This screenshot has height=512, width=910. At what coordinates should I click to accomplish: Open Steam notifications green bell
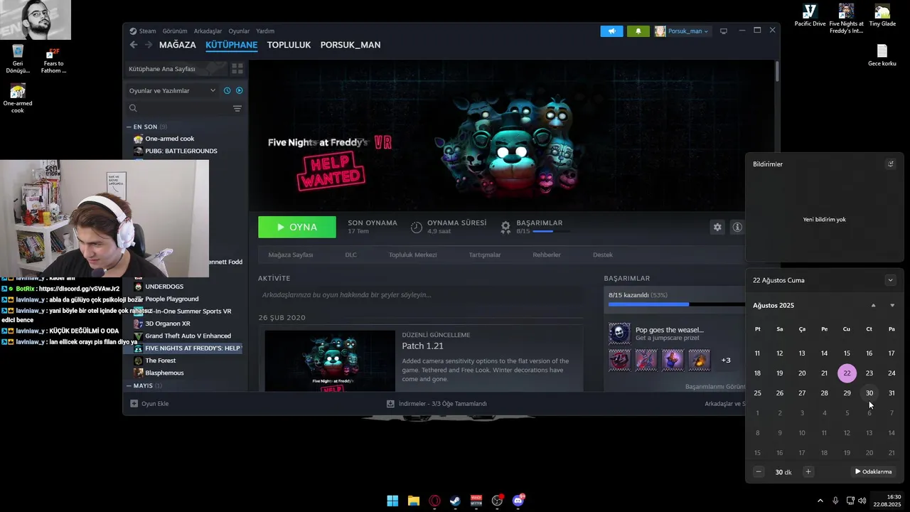pyautogui.click(x=638, y=31)
